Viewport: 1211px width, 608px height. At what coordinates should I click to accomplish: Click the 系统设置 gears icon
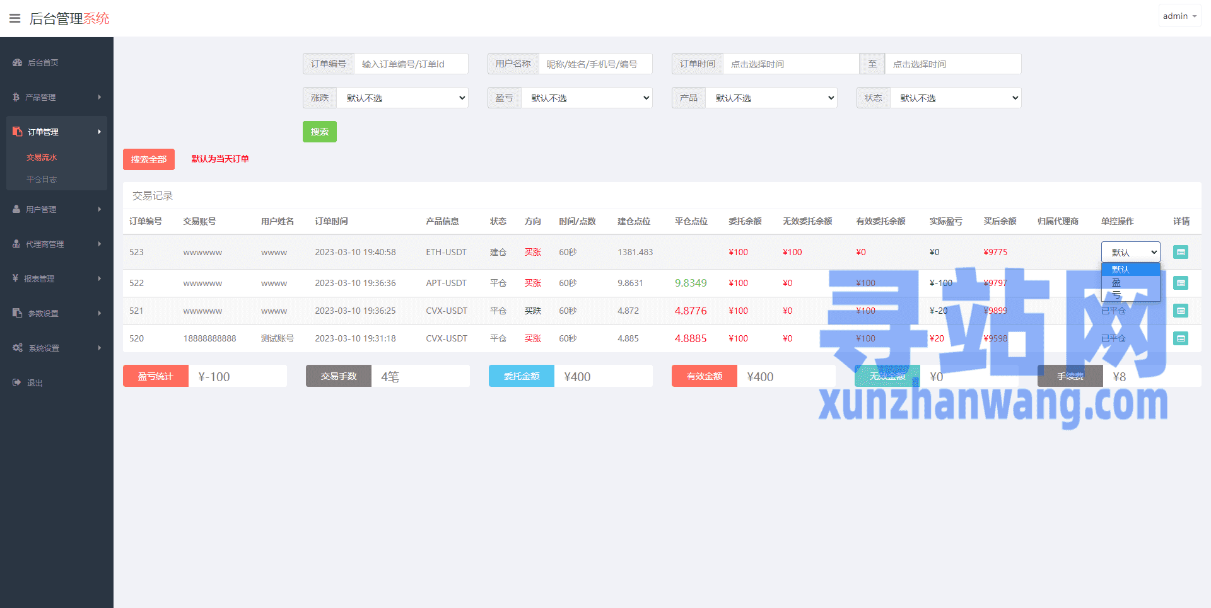click(17, 348)
